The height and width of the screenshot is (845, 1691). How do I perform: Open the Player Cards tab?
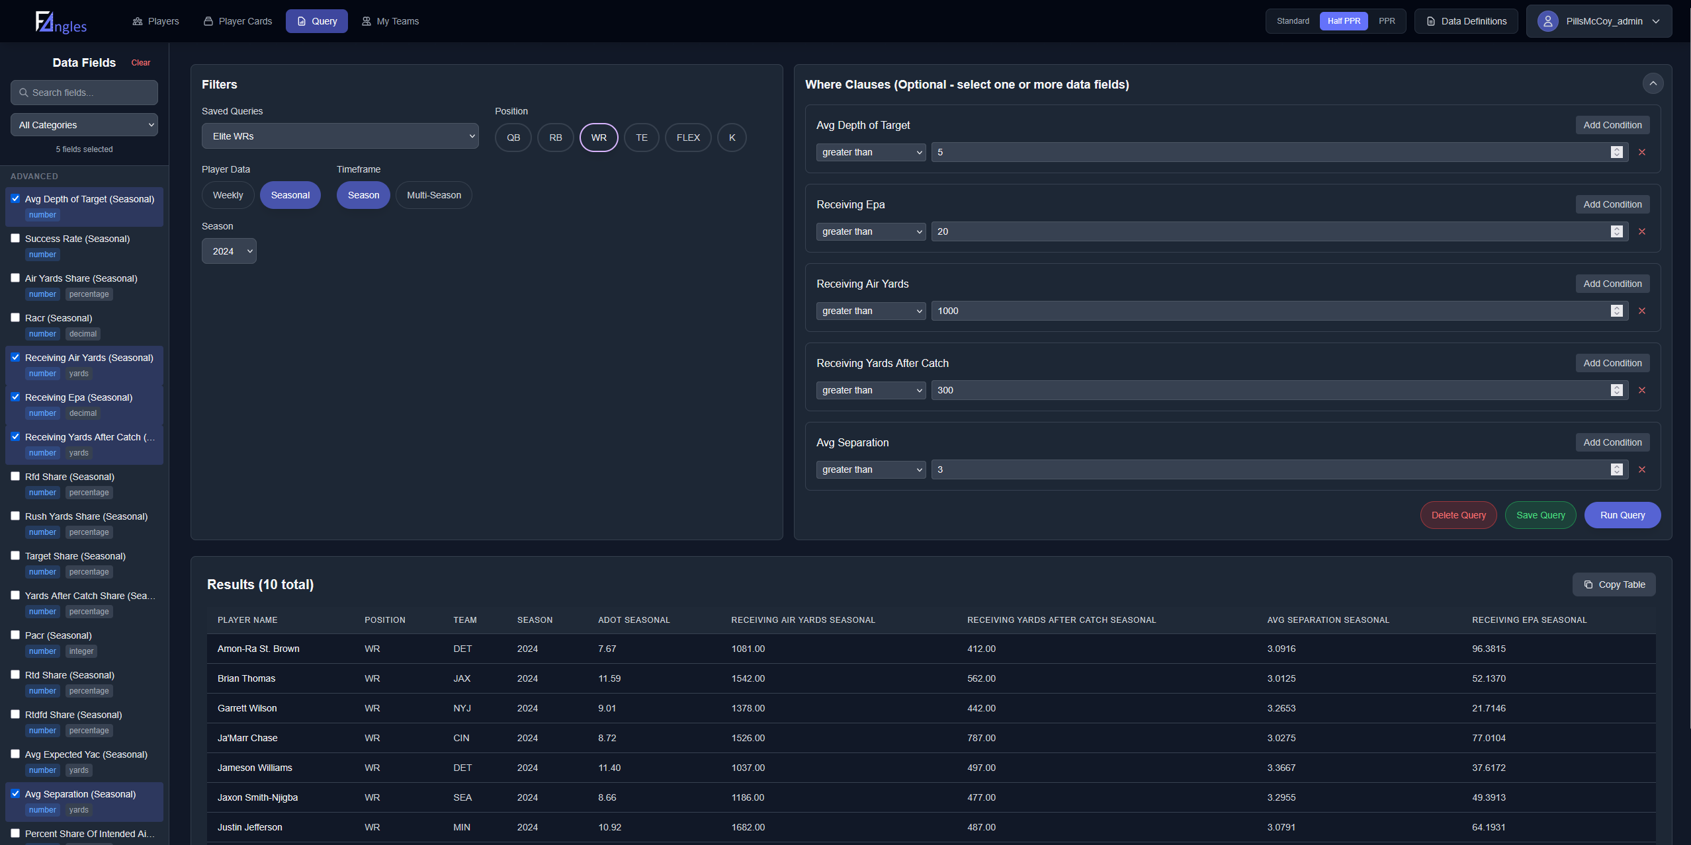[238, 21]
